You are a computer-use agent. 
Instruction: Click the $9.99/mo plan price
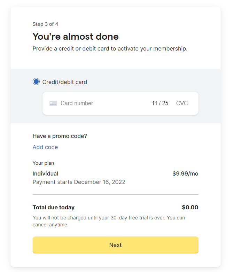point(185,174)
